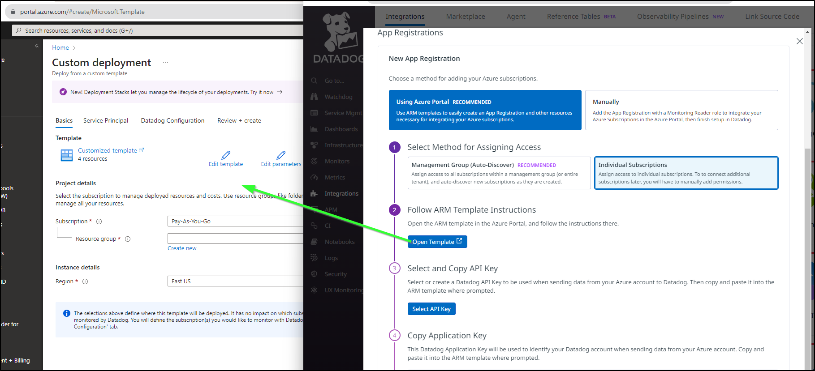Choose the Using Azure Portal method card
This screenshot has width=815, height=371.
pyautogui.click(x=485, y=110)
